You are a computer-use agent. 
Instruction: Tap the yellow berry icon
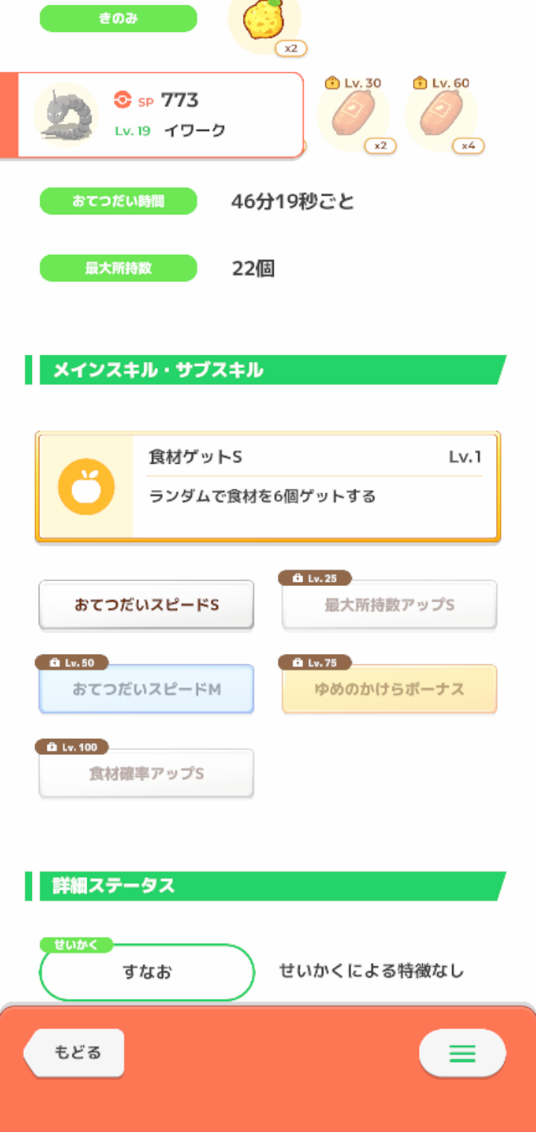[263, 22]
